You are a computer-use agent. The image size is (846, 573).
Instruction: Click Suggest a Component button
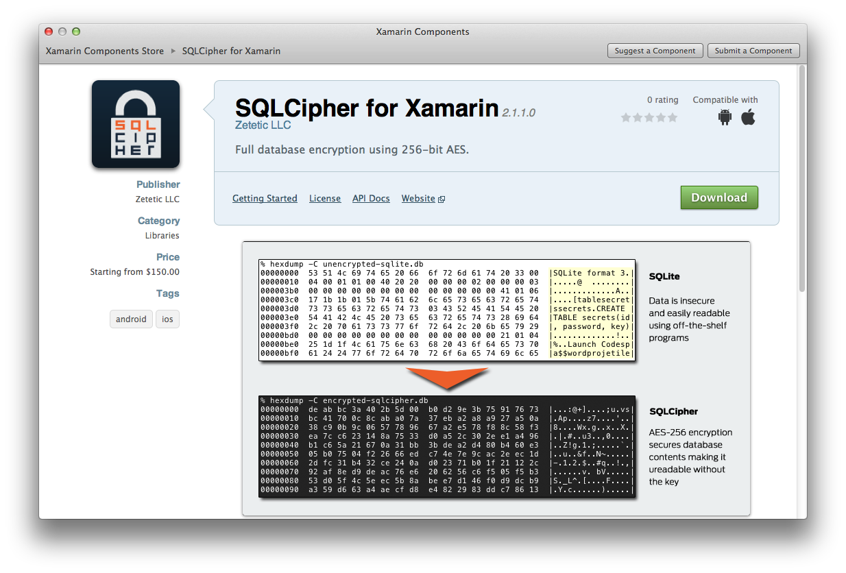tap(655, 51)
